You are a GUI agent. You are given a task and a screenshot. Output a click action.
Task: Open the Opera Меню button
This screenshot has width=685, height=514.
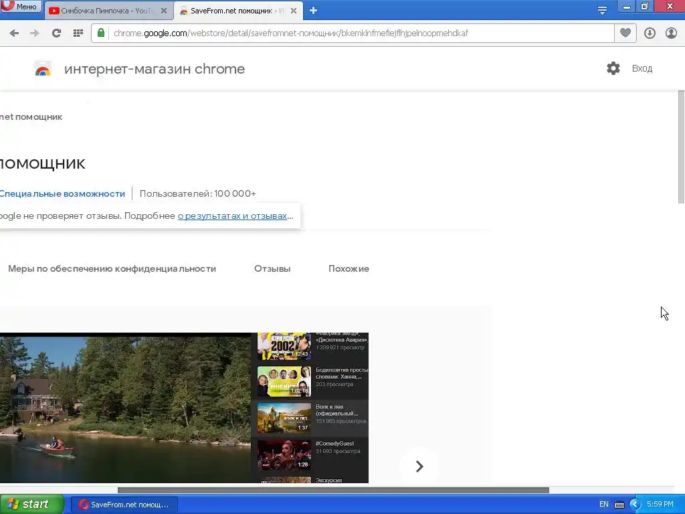pos(21,6)
